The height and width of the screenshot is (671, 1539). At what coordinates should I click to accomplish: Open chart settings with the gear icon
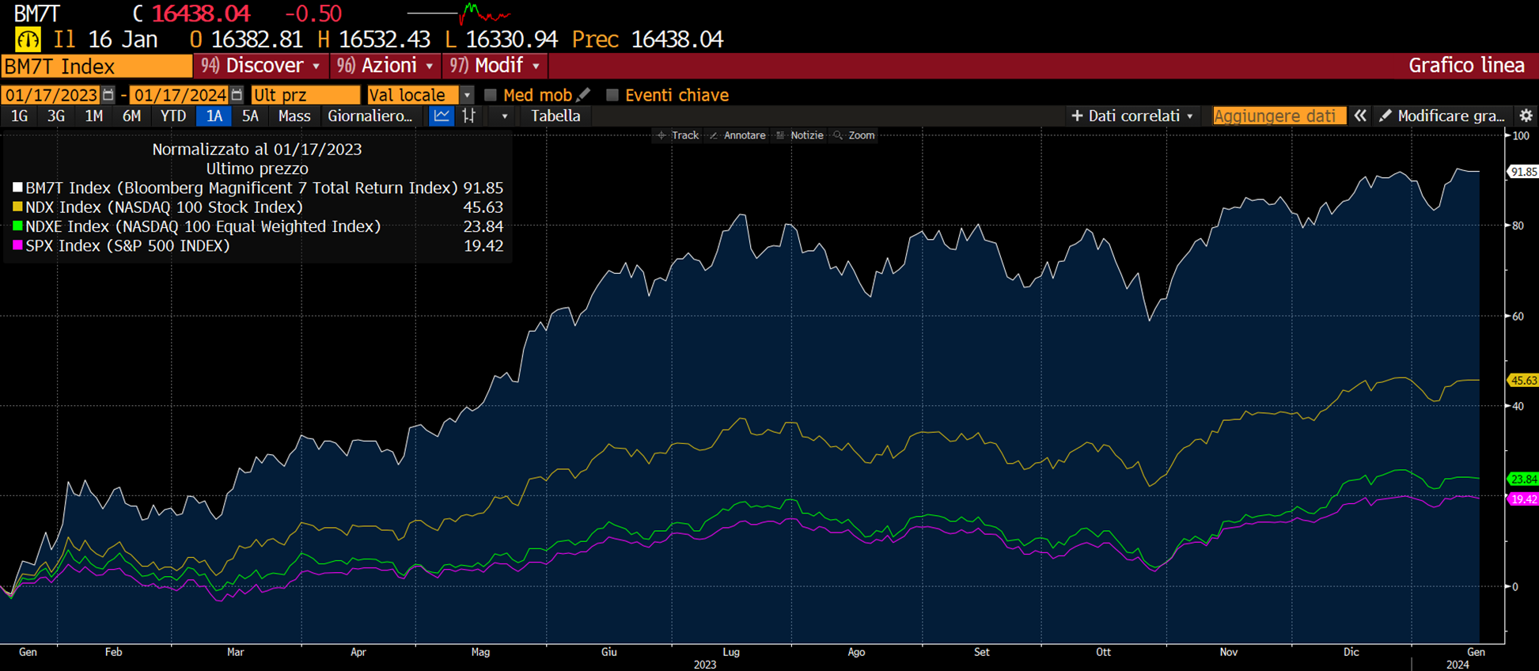(1526, 116)
